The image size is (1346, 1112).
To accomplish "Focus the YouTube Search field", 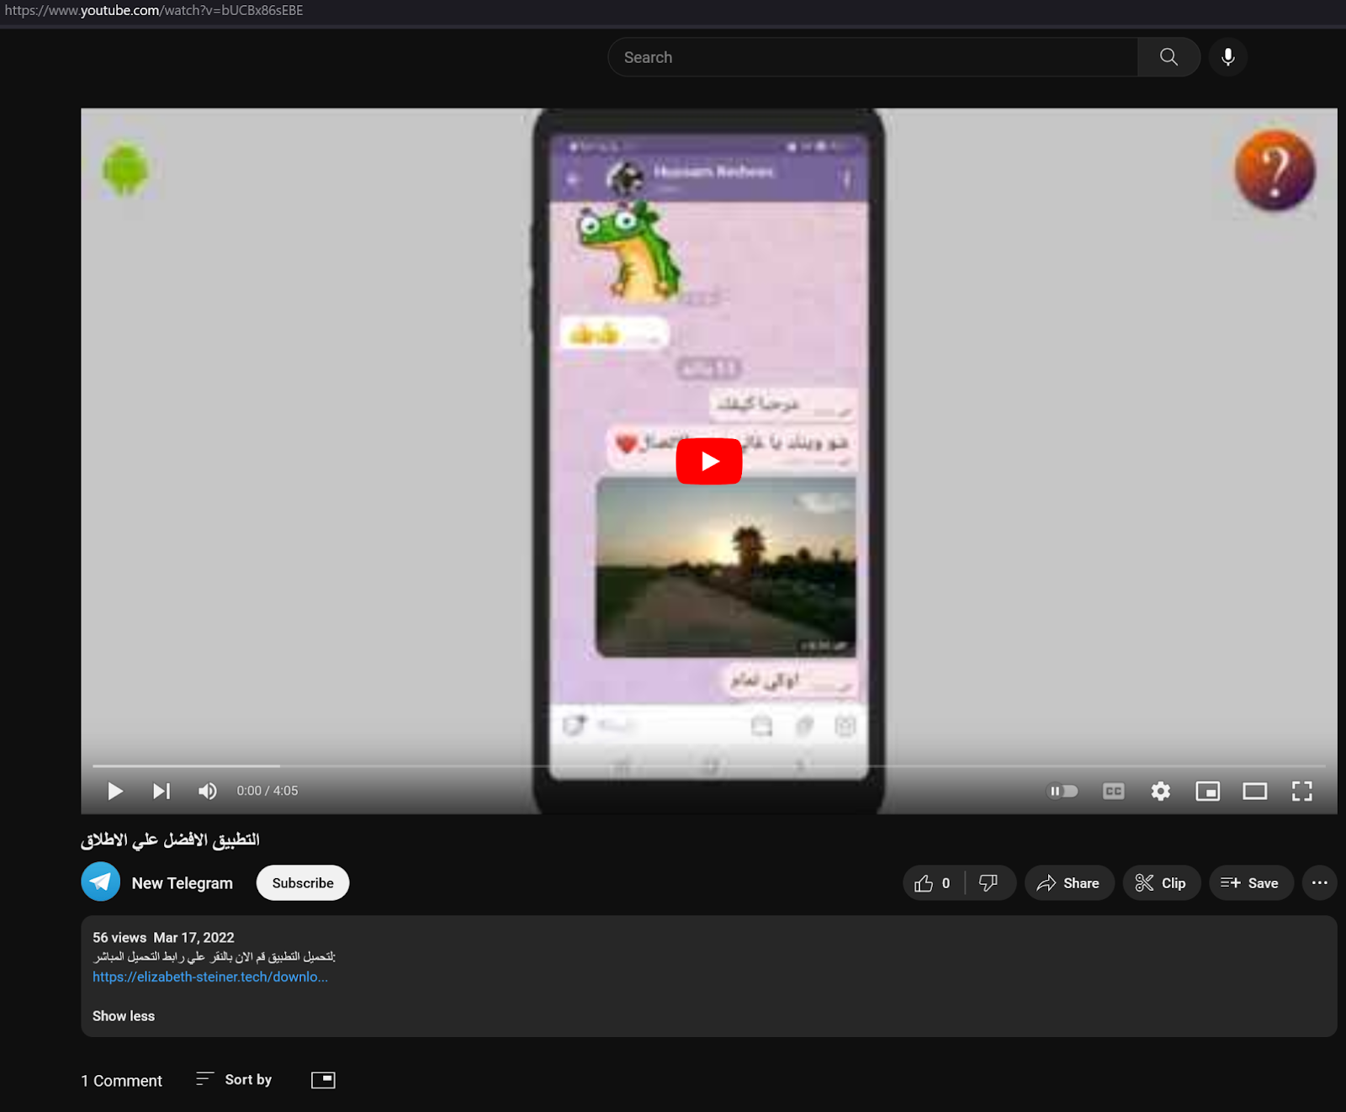I will (873, 57).
